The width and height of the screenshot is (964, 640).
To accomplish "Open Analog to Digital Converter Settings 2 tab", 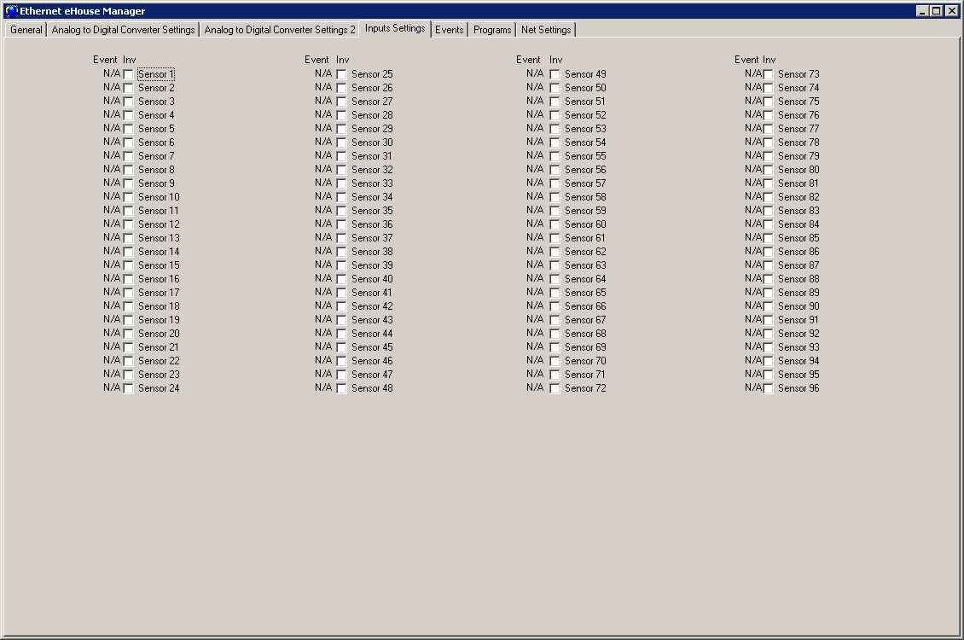I will pyautogui.click(x=280, y=30).
